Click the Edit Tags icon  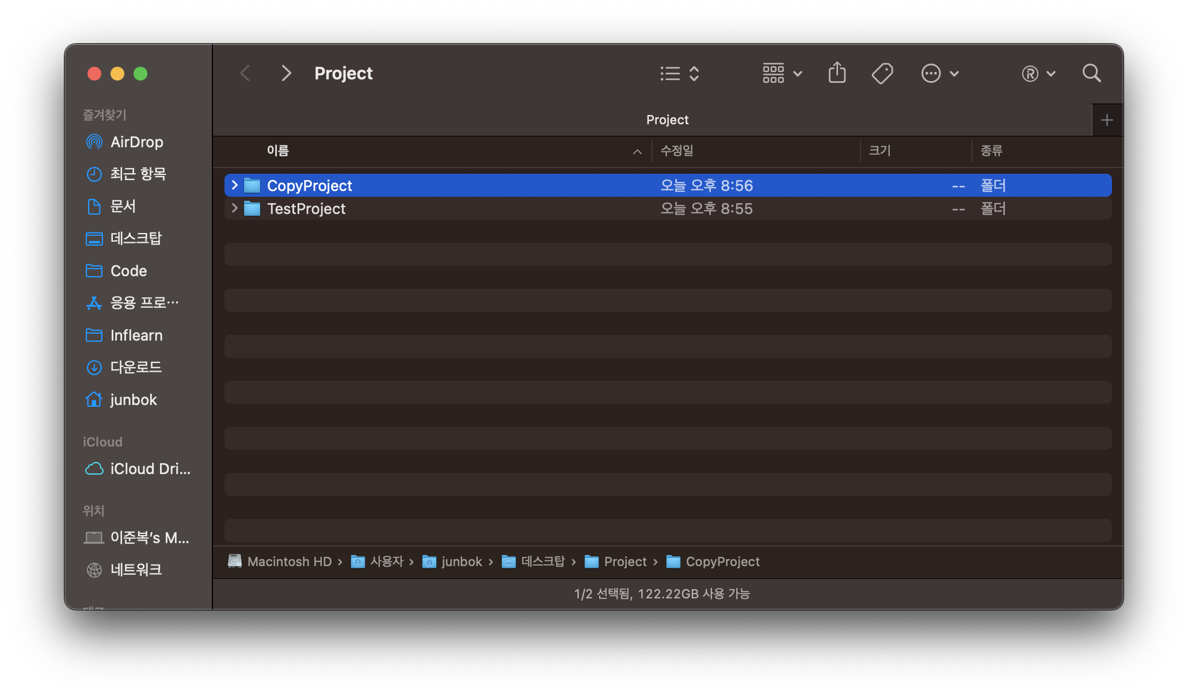882,73
